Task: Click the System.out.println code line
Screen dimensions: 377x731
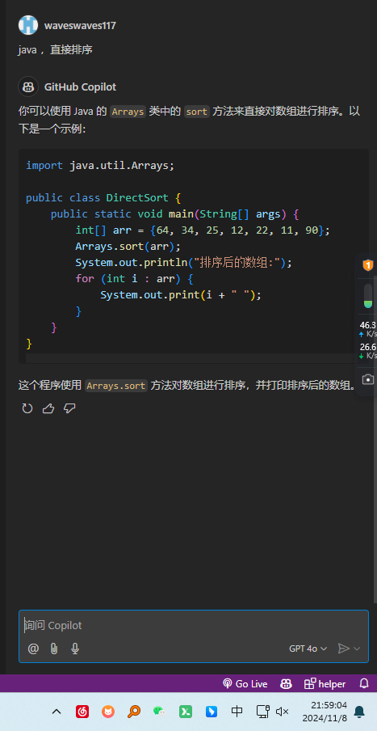Action: pos(183,263)
